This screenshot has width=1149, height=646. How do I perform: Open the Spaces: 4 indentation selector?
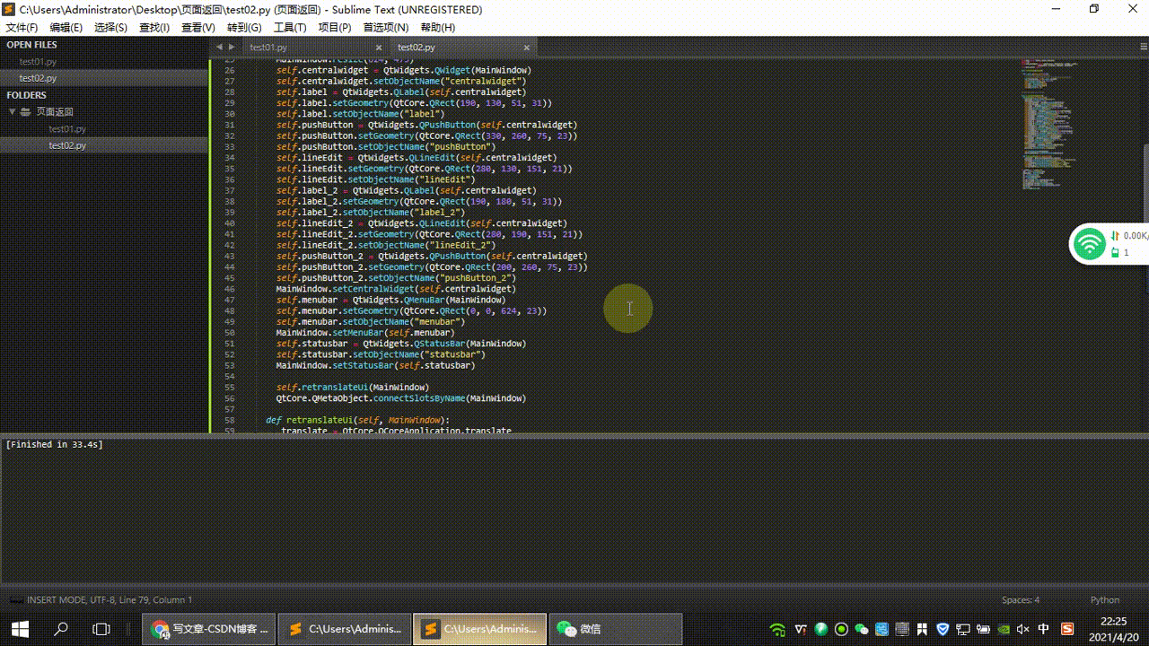1020,600
